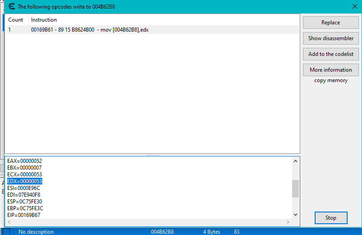Image resolution: width=362 pixels, height=235 pixels.
Task: Click the count value 1 in the list
Action: click(x=9, y=30)
